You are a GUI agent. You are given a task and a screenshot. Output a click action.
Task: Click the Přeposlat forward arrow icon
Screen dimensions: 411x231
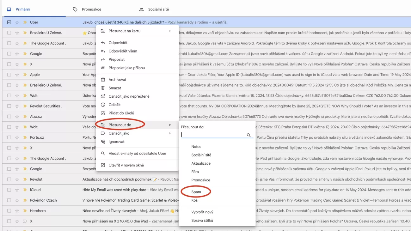[103, 59]
